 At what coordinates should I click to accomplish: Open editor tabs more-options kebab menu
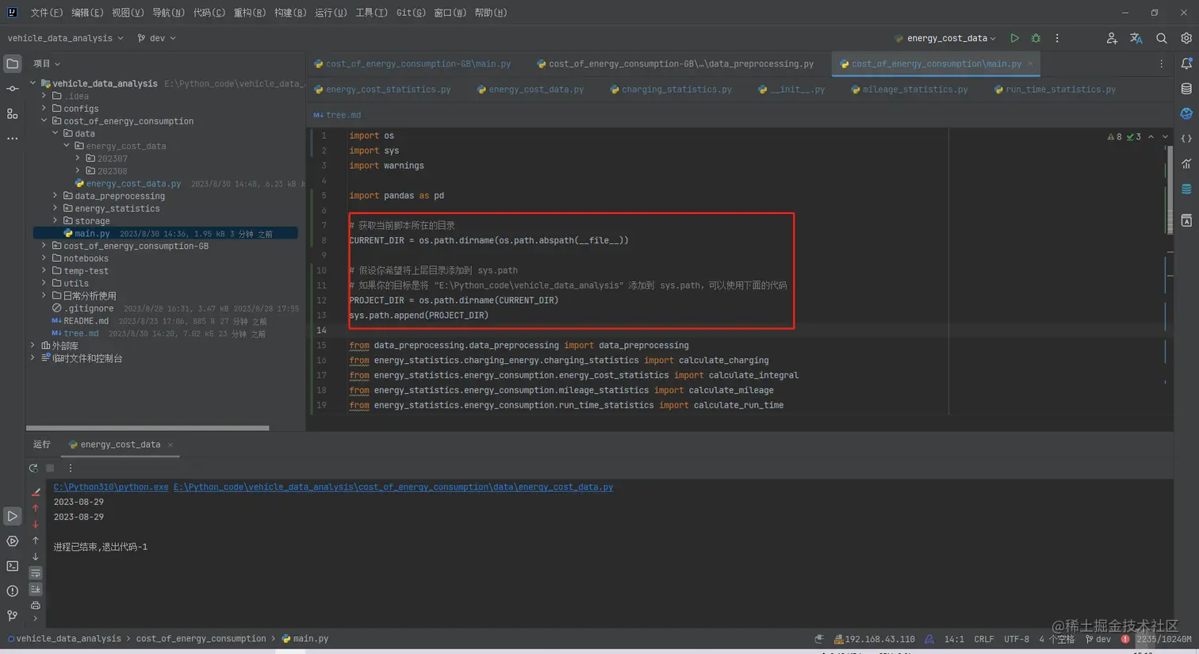click(1161, 63)
